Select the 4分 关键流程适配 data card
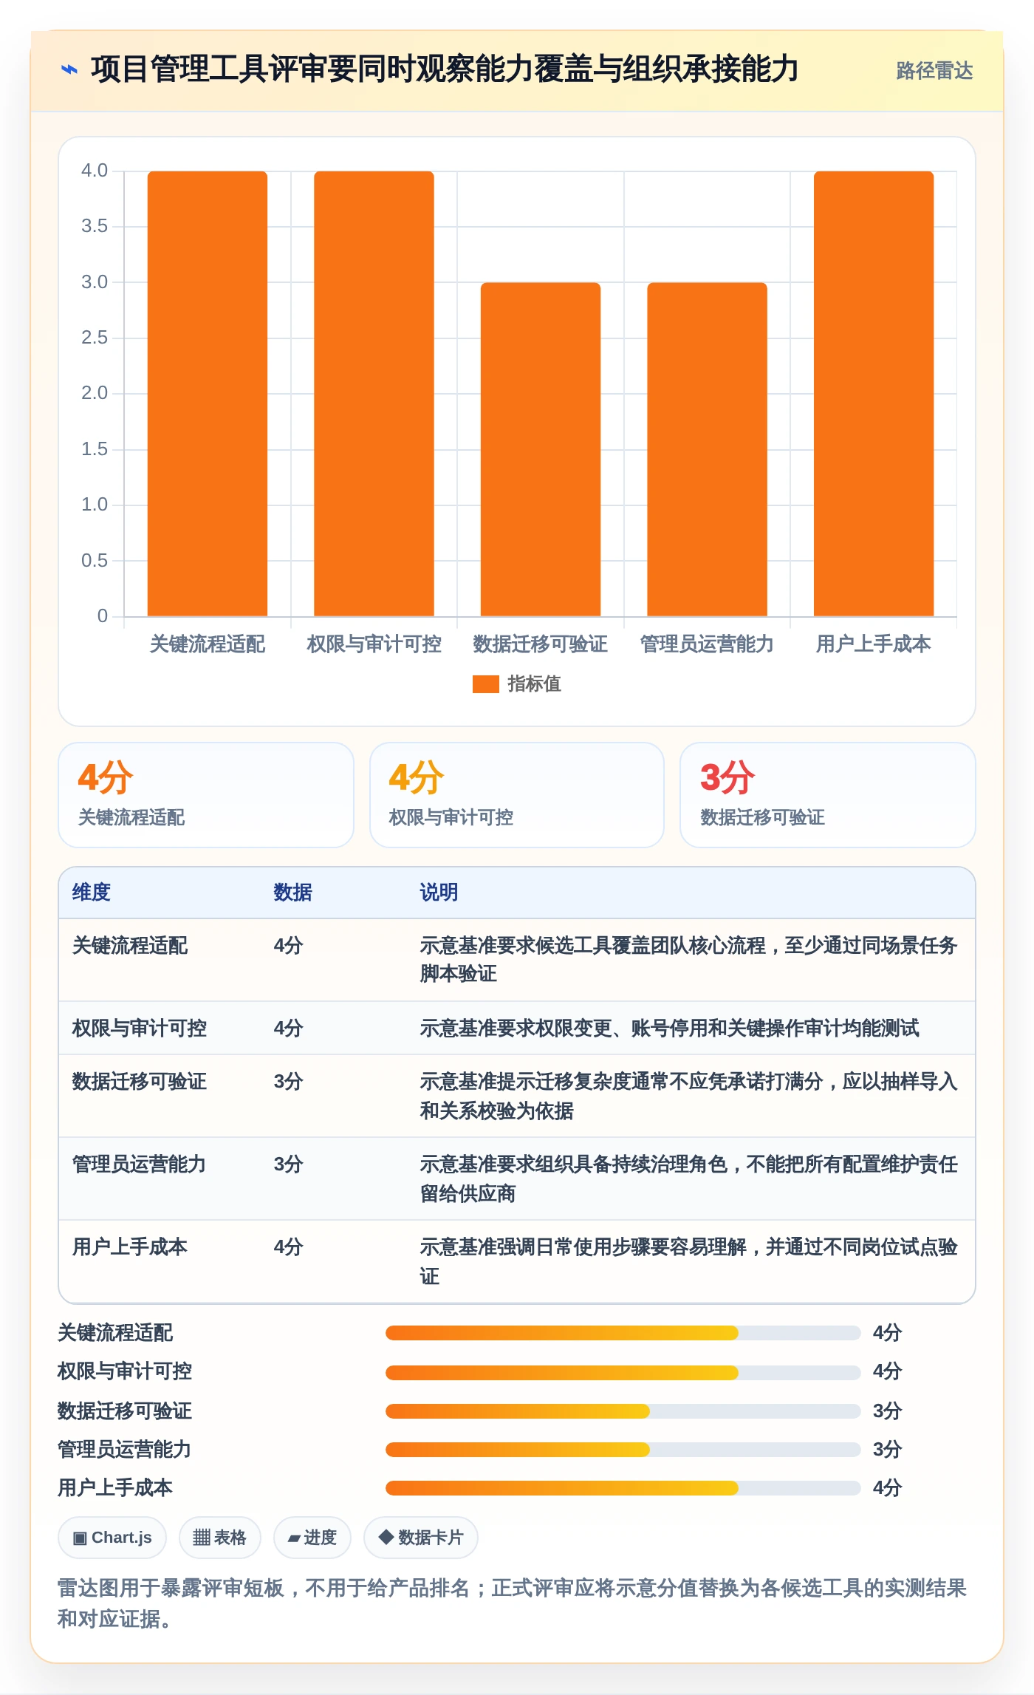The image size is (1034, 1695). (x=206, y=795)
